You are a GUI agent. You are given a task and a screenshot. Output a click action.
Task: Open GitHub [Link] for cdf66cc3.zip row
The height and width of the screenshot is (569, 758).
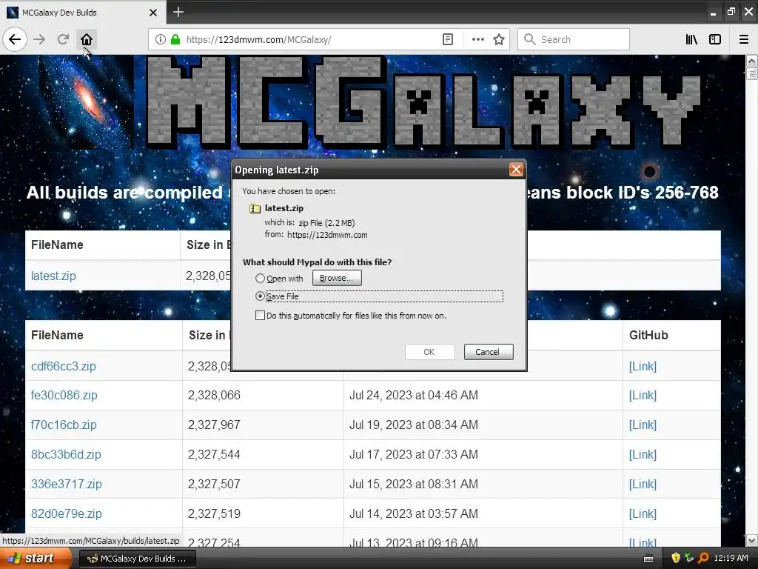[x=643, y=366]
